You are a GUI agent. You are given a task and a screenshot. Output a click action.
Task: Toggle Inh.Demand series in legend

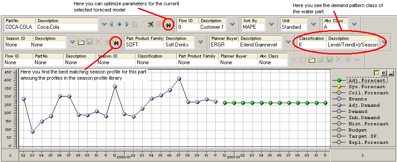point(356,117)
